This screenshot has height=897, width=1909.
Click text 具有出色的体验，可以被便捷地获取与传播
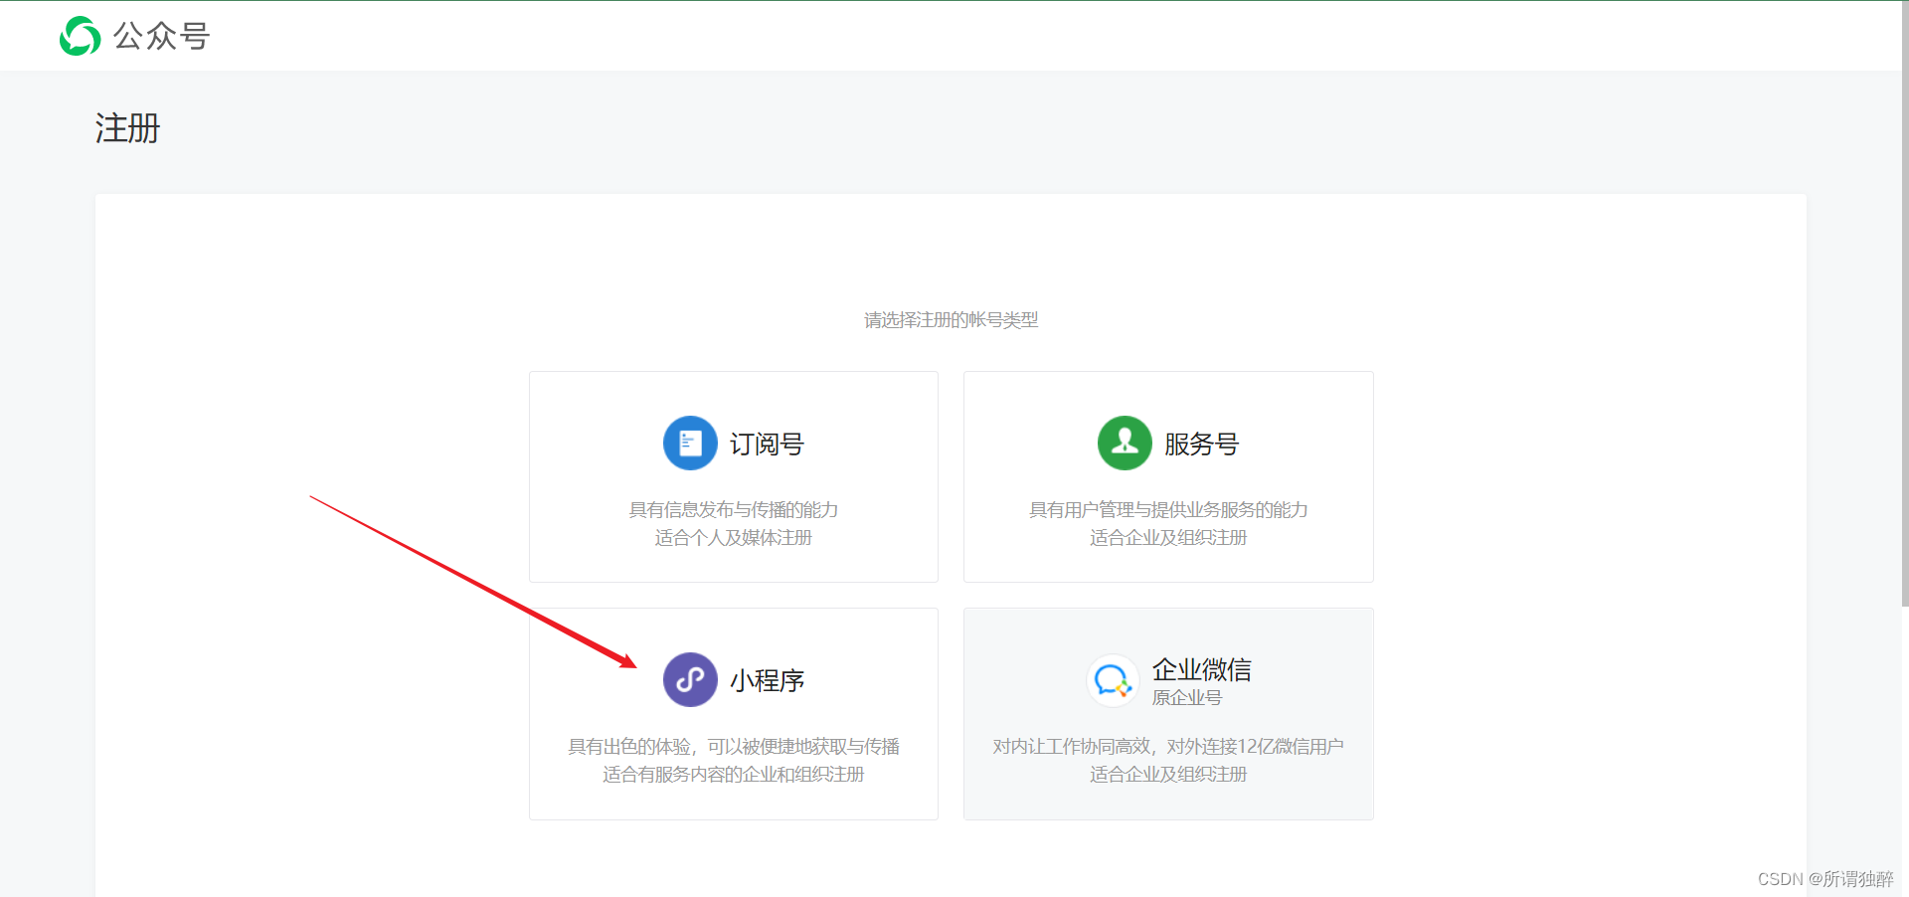(x=734, y=746)
